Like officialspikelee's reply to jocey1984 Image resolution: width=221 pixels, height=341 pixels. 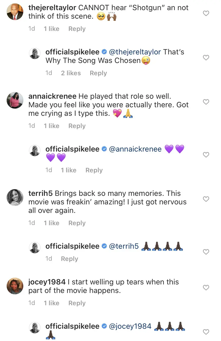pyautogui.click(x=206, y=332)
